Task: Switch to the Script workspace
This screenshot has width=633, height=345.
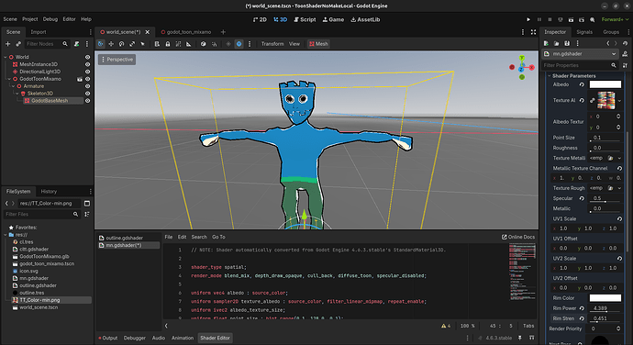Action: point(305,19)
